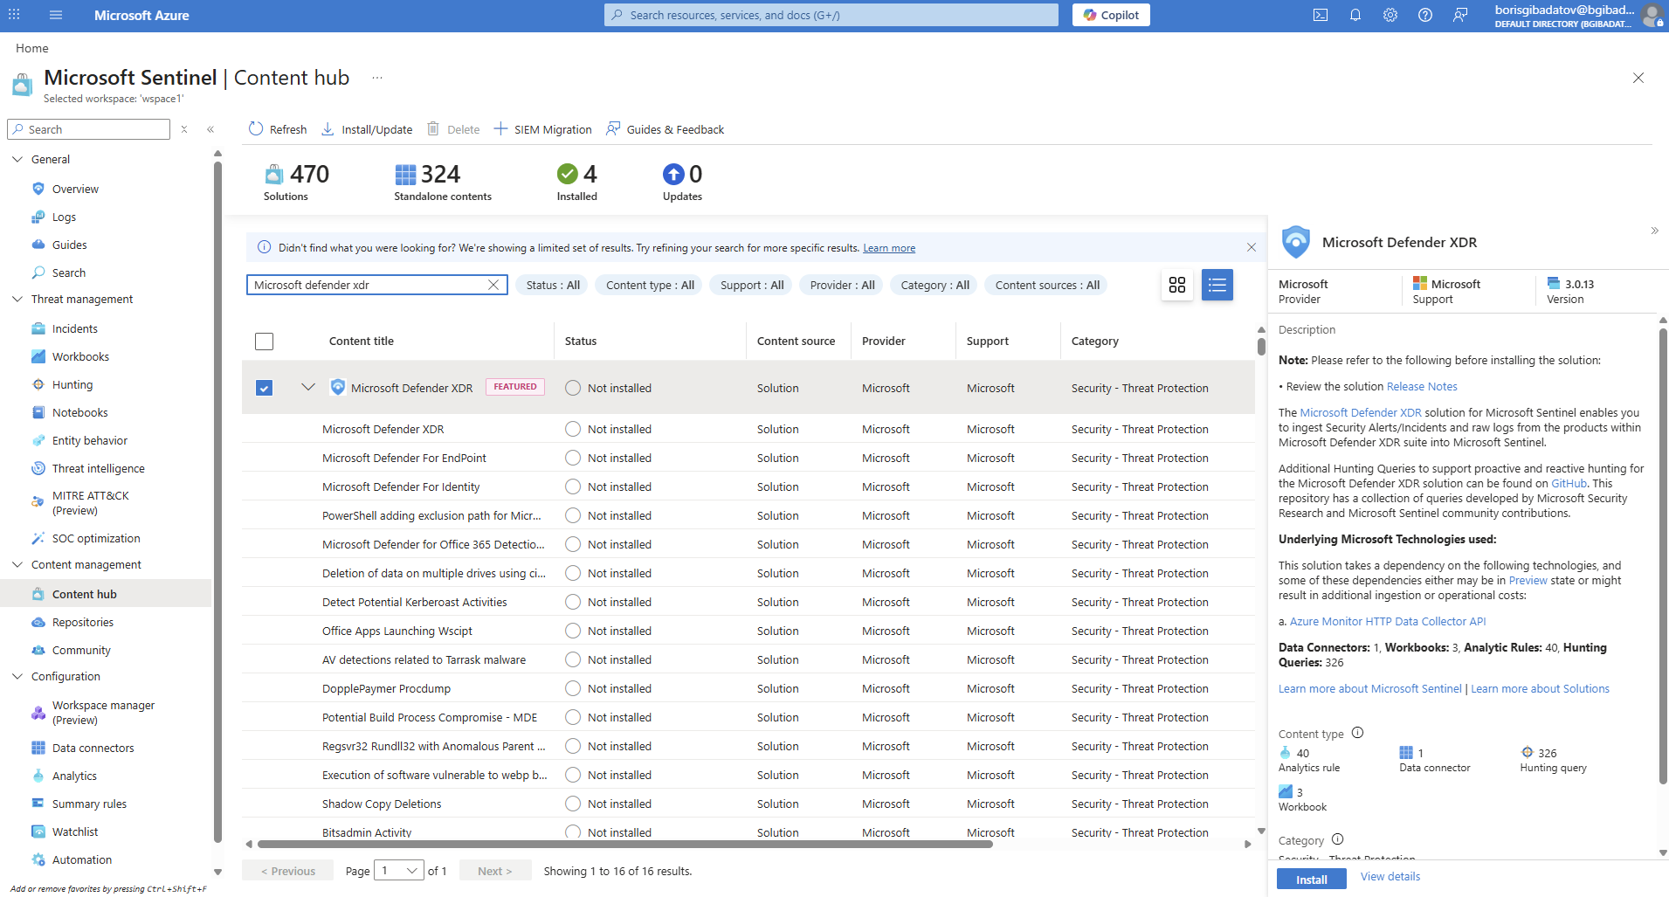Clear the content search text box
The width and height of the screenshot is (1669, 897).
pyautogui.click(x=493, y=285)
